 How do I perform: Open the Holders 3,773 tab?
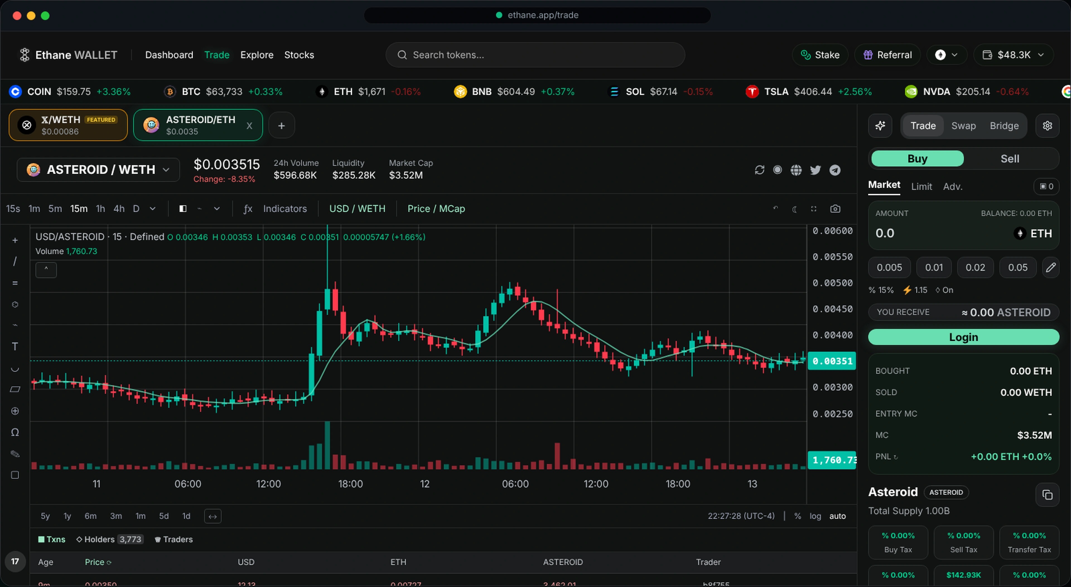[110, 539]
